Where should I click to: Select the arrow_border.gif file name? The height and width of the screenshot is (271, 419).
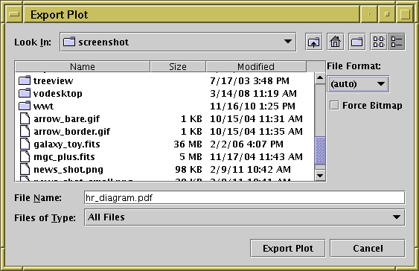[71, 132]
